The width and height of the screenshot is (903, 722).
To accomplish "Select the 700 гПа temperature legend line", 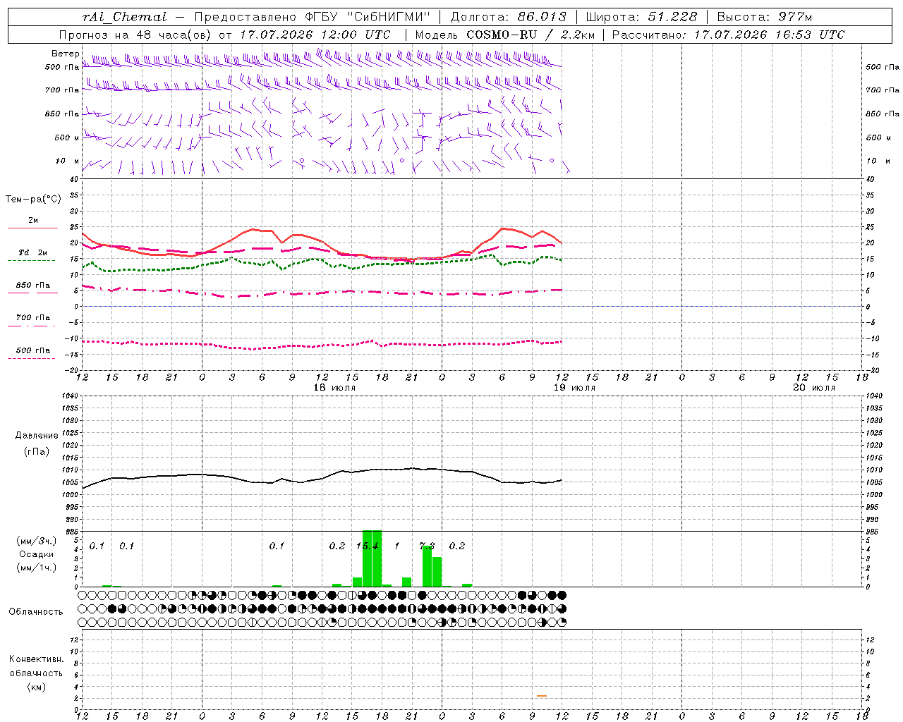I will click(x=33, y=322).
